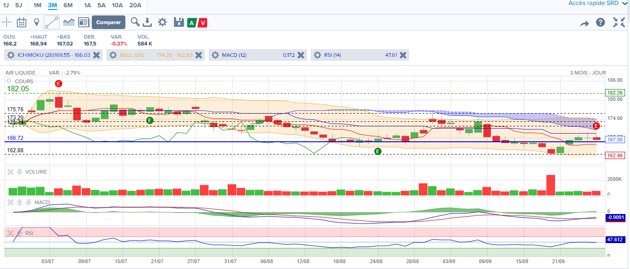630x269 pixels.
Task: Click the green A buy button
Action: click(x=192, y=23)
